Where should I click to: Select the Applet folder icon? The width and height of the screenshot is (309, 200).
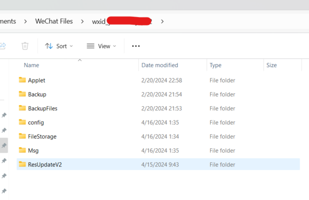coord(22,80)
